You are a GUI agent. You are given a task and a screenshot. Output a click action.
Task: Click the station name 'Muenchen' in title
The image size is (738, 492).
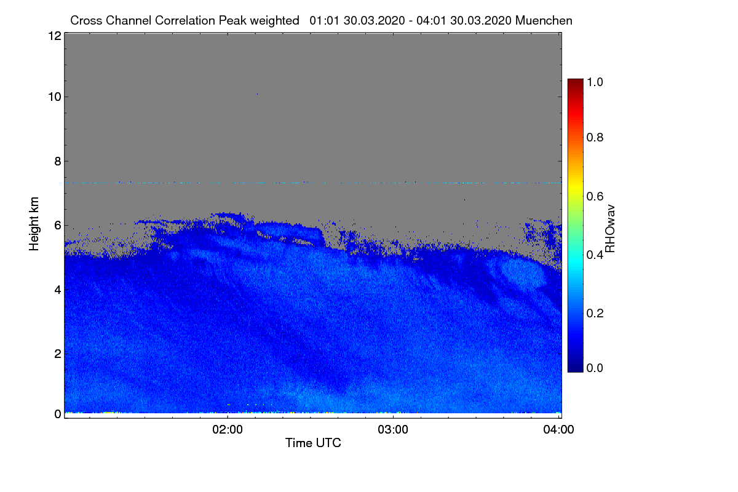(x=544, y=20)
